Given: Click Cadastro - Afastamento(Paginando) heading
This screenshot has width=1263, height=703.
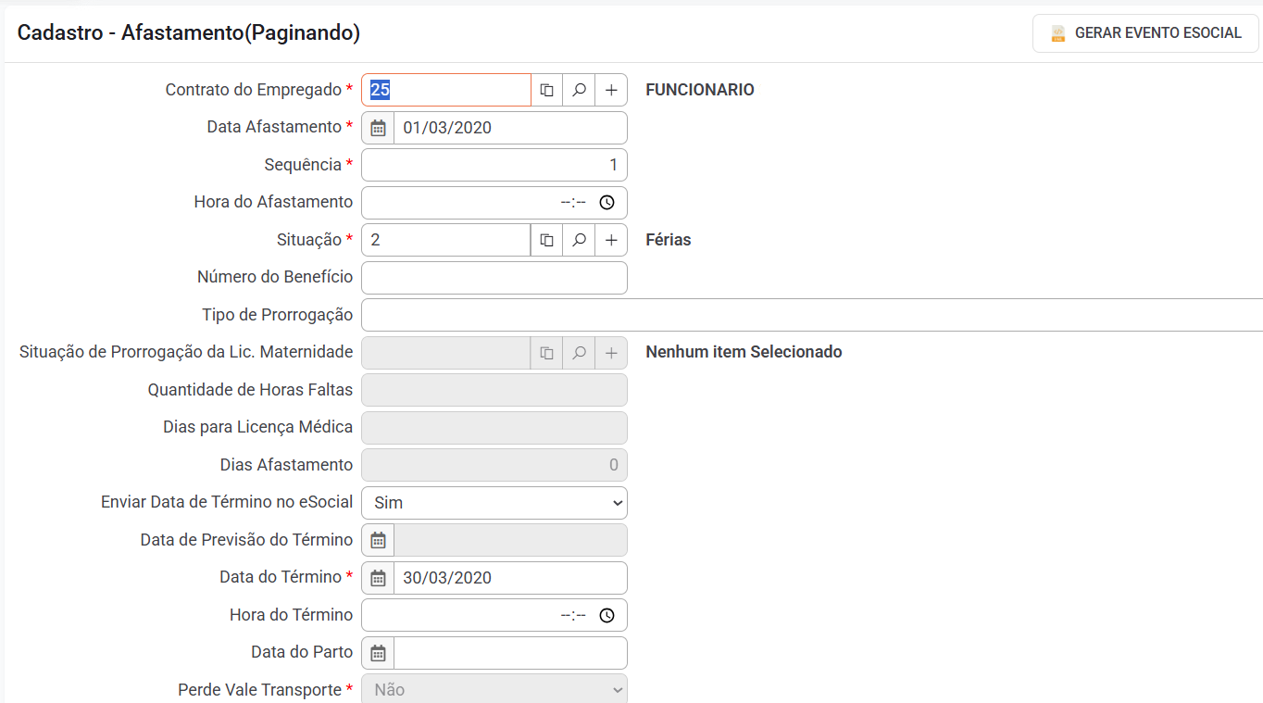Looking at the screenshot, I should 189,33.
